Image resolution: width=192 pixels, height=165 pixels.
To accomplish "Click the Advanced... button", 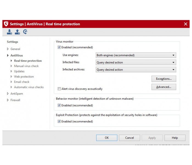I will 164,87.
